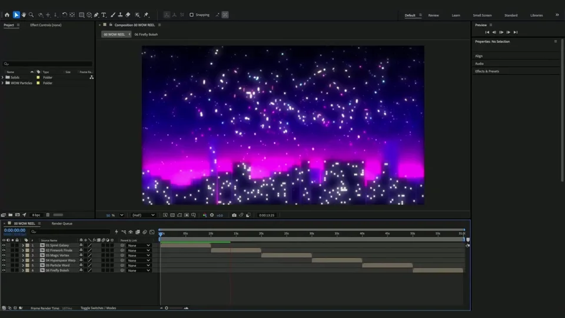This screenshot has width=565, height=318.
Task: Toggle lock switch for 01 Spiral Galaxy
Action: [x=17, y=245]
